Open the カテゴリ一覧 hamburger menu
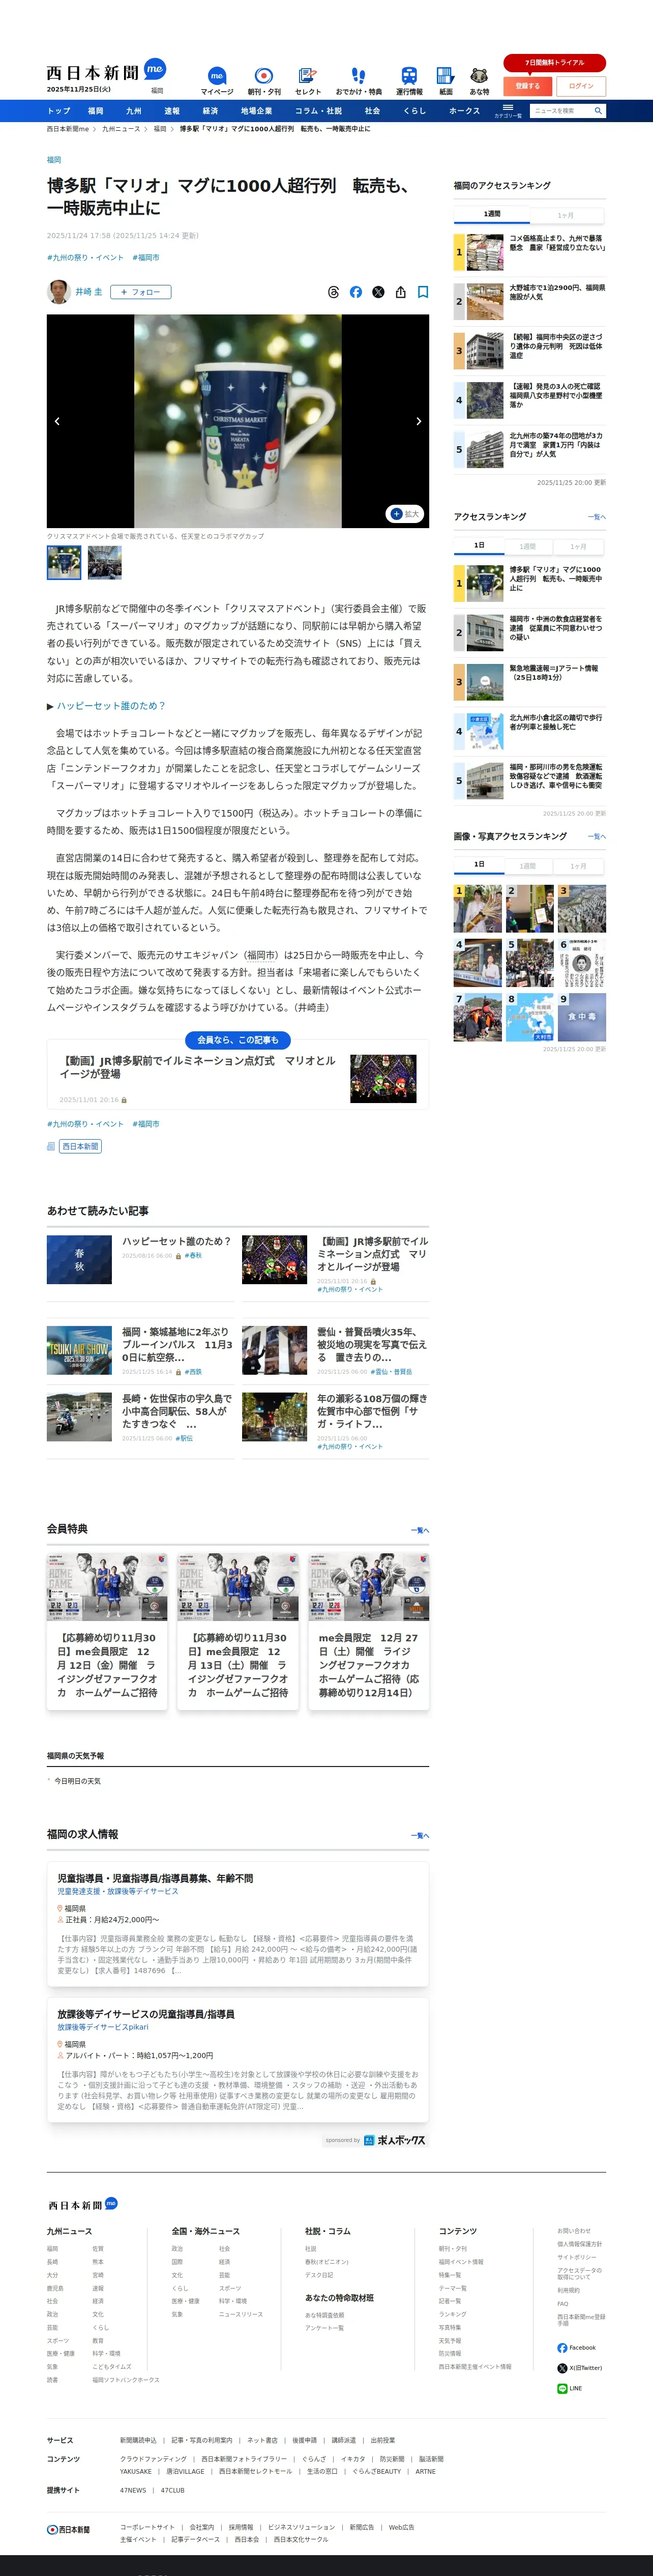This screenshot has width=653, height=2576. tap(507, 110)
